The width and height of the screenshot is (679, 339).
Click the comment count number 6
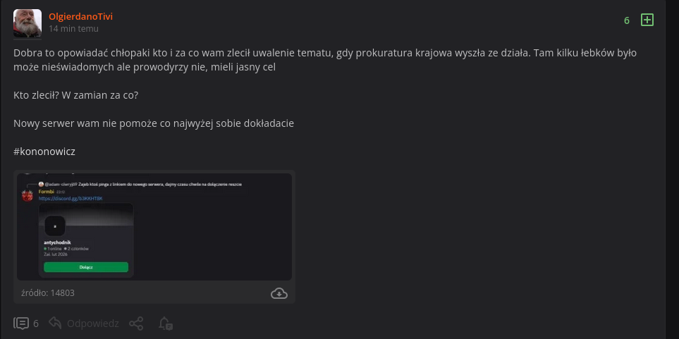(36, 323)
